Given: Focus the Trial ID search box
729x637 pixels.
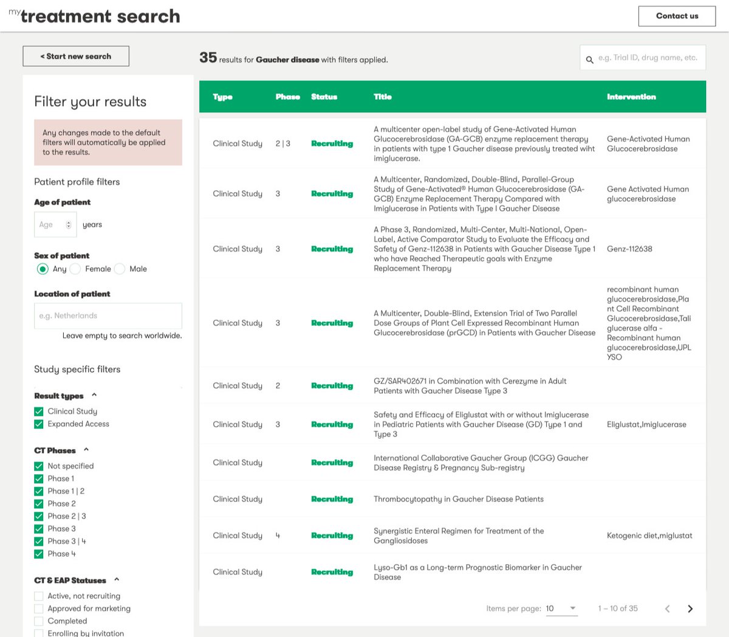Looking at the screenshot, I should (643, 58).
